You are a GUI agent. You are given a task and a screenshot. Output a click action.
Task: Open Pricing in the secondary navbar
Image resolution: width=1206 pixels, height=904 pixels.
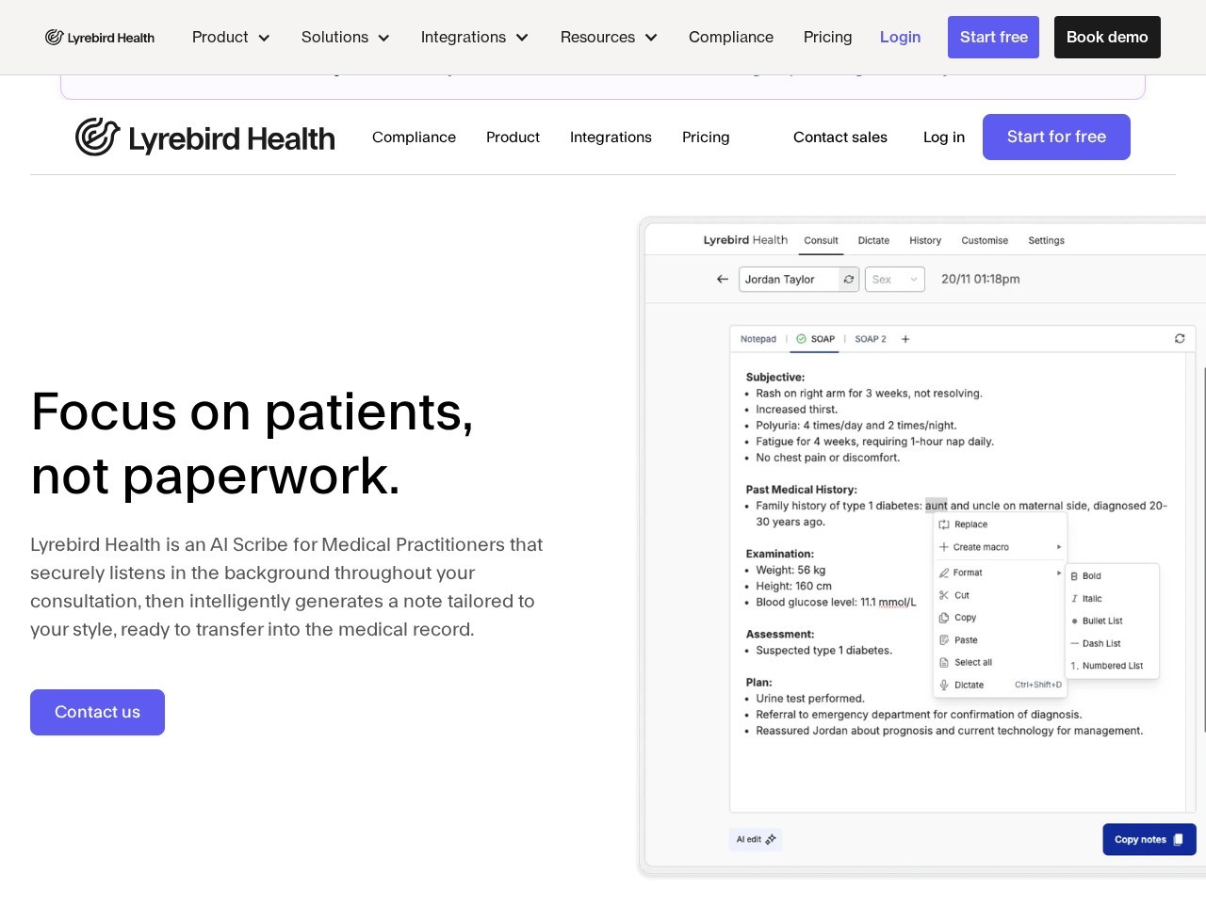(x=706, y=137)
